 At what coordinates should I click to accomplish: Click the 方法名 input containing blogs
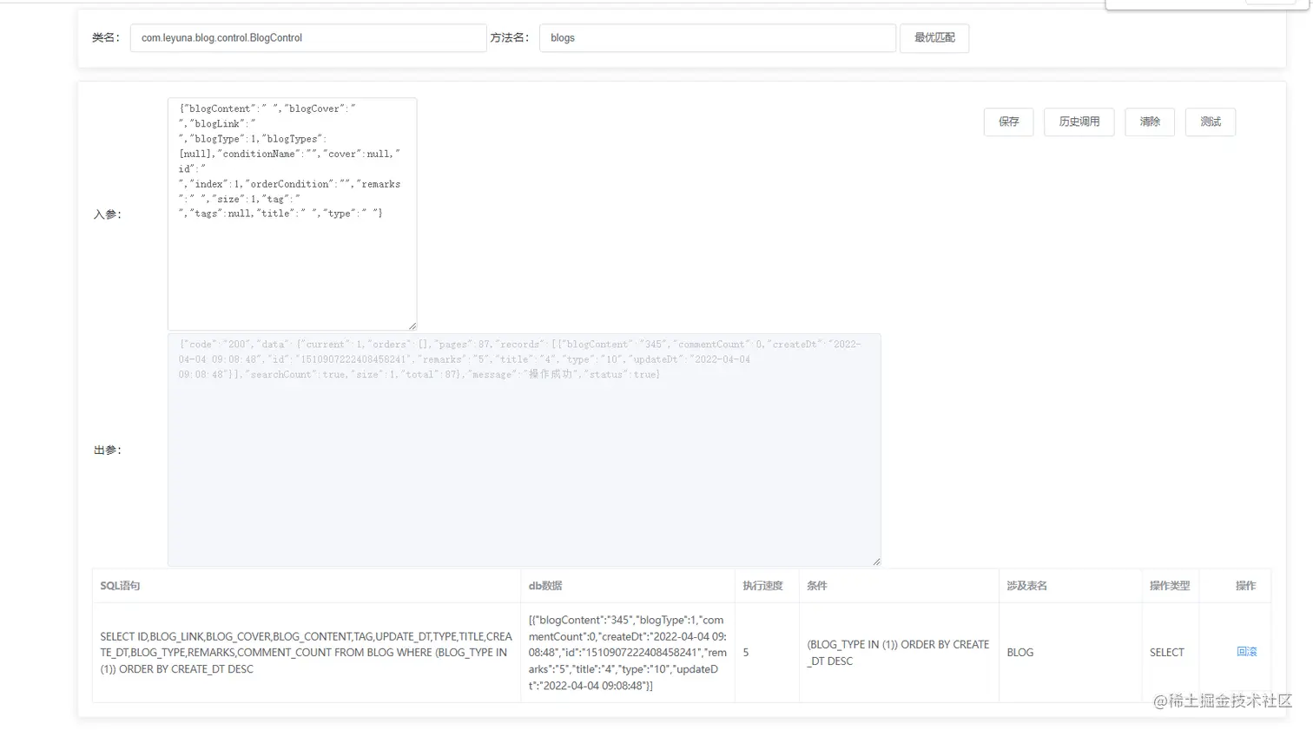[717, 38]
